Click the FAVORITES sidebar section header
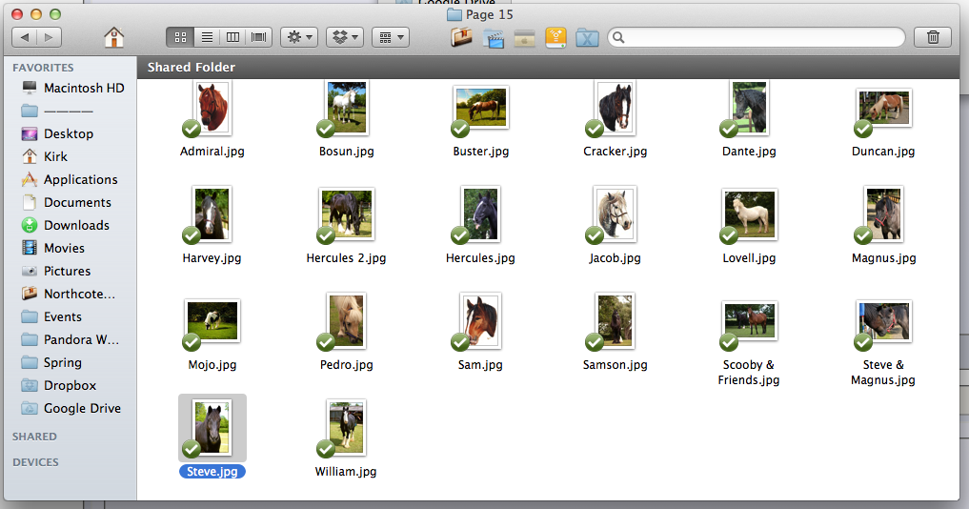This screenshot has width=969, height=509. tap(43, 68)
